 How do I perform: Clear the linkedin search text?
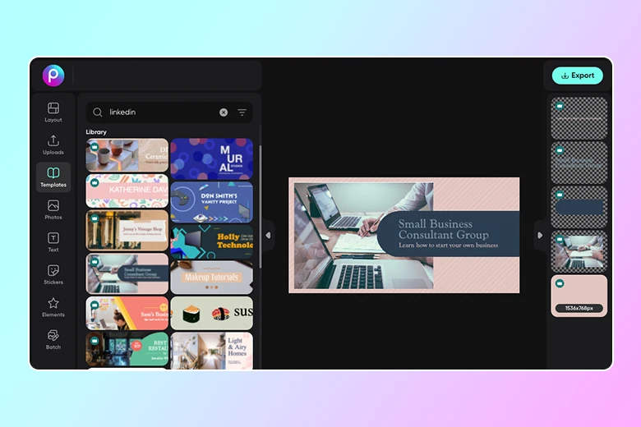click(x=224, y=112)
